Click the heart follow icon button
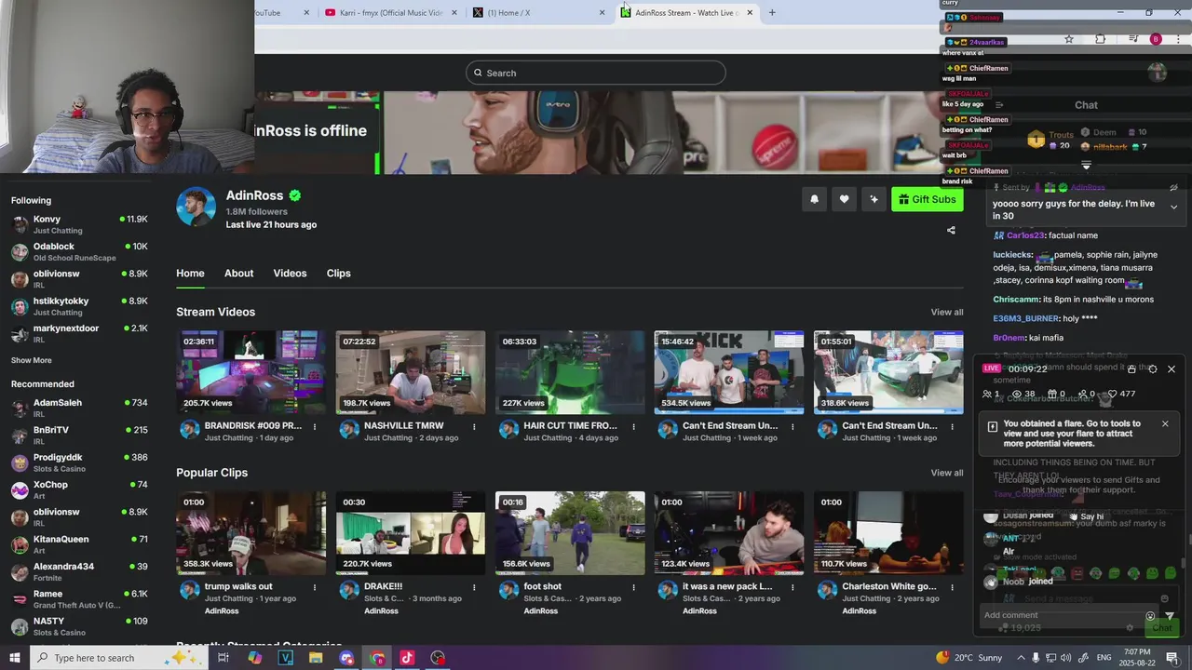The width and height of the screenshot is (1192, 670). click(x=844, y=199)
